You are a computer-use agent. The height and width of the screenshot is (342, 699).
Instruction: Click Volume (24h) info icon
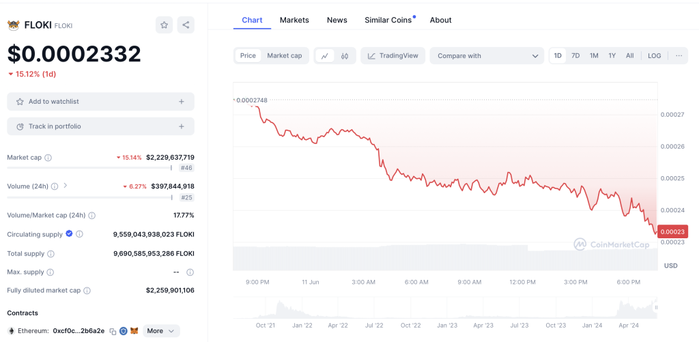pyautogui.click(x=55, y=186)
